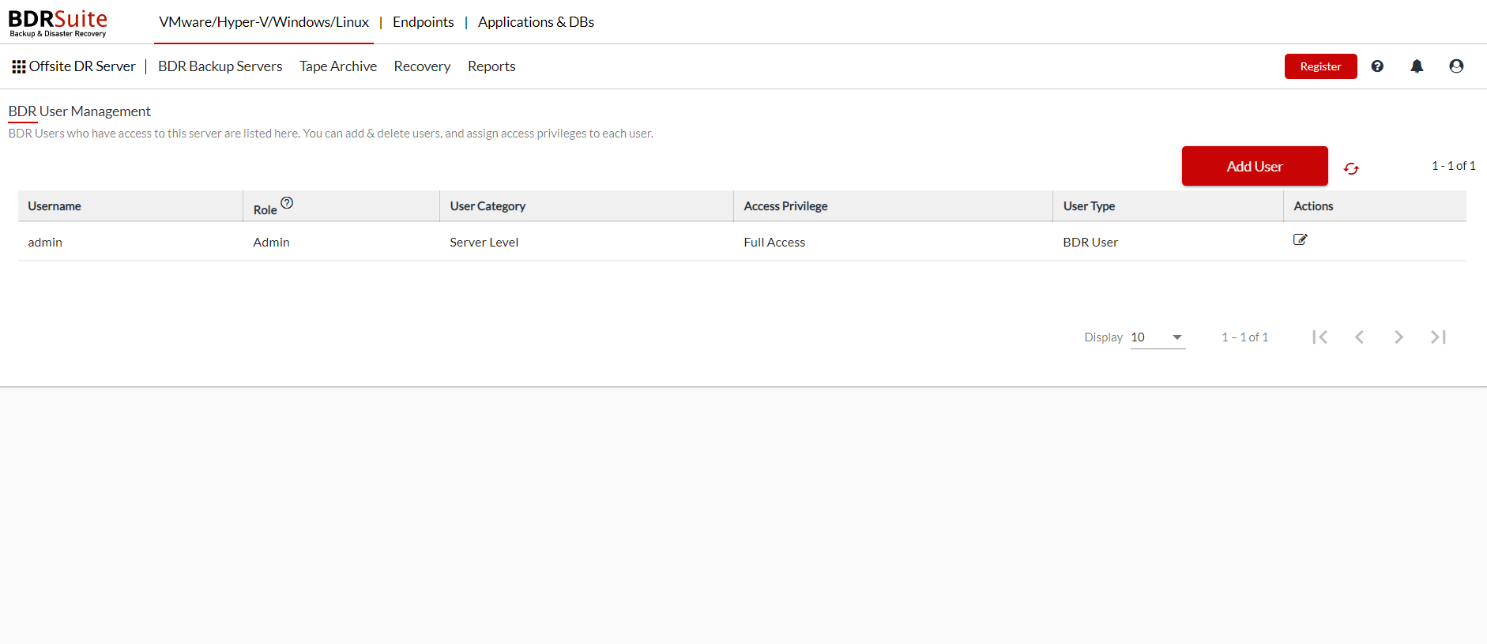The width and height of the screenshot is (1487, 644).
Task: Open the user account profile icon
Action: pos(1456,66)
